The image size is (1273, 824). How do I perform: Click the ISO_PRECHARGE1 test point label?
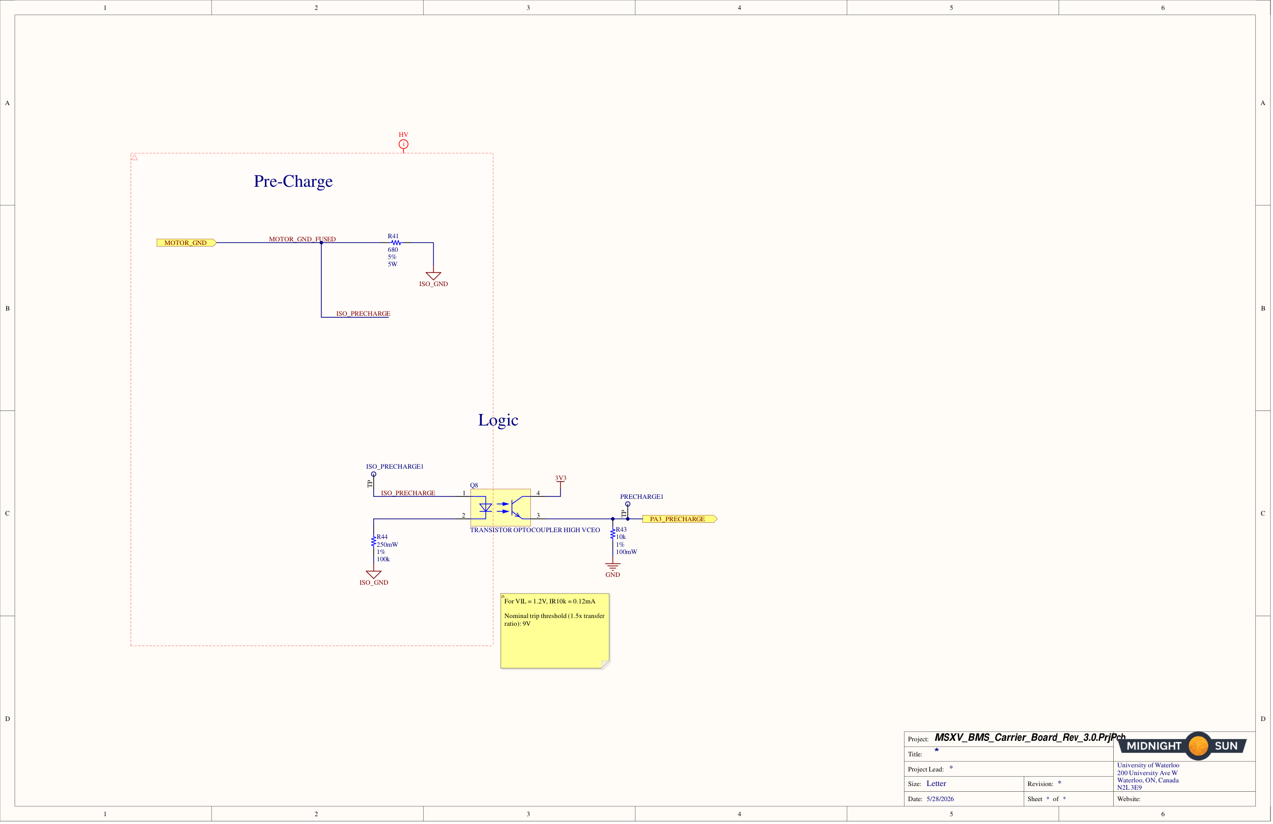pos(394,467)
